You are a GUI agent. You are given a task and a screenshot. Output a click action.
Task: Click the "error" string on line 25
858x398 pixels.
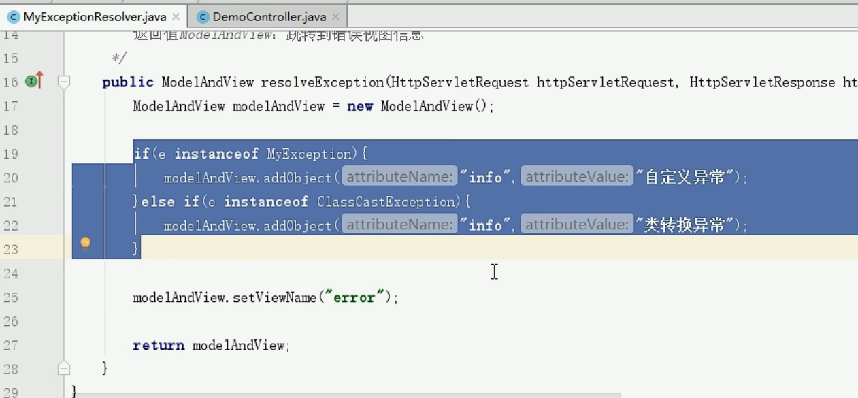coord(354,297)
